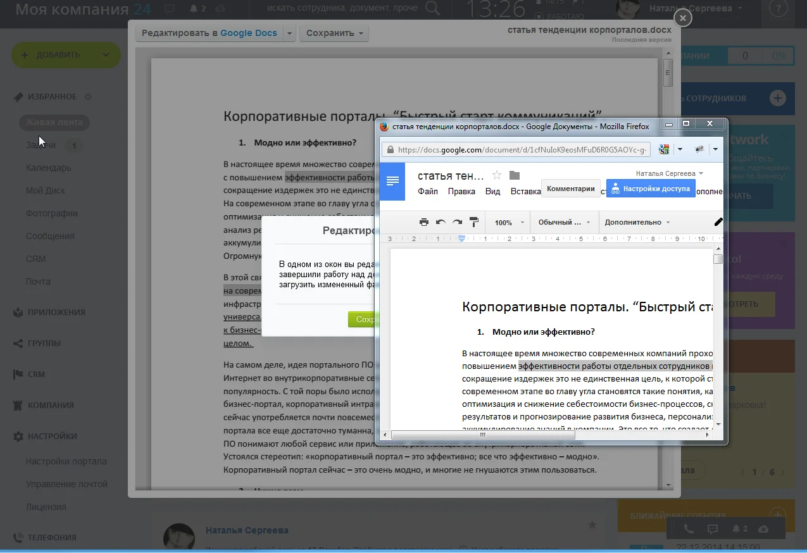
Task: Click the help question mark icon
Action: 777,9
